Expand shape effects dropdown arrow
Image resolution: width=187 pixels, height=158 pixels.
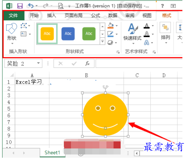click(116, 43)
